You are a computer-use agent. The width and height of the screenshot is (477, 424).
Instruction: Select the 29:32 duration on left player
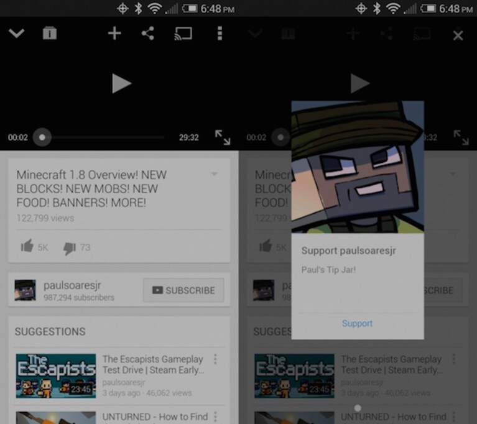[189, 137]
